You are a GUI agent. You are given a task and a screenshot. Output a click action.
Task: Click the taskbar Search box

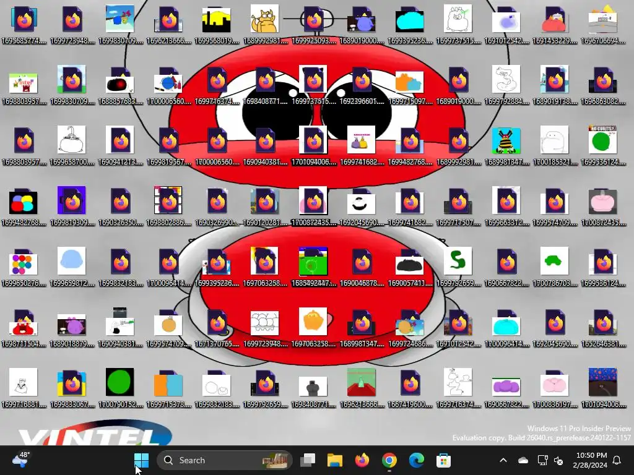tap(224, 460)
